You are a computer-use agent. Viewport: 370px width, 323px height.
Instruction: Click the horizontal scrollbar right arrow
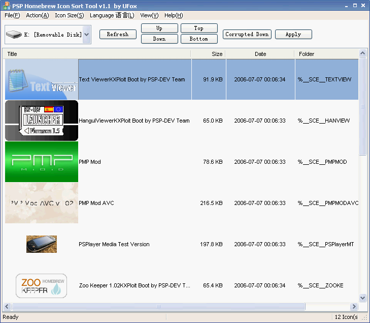[x=354, y=307]
